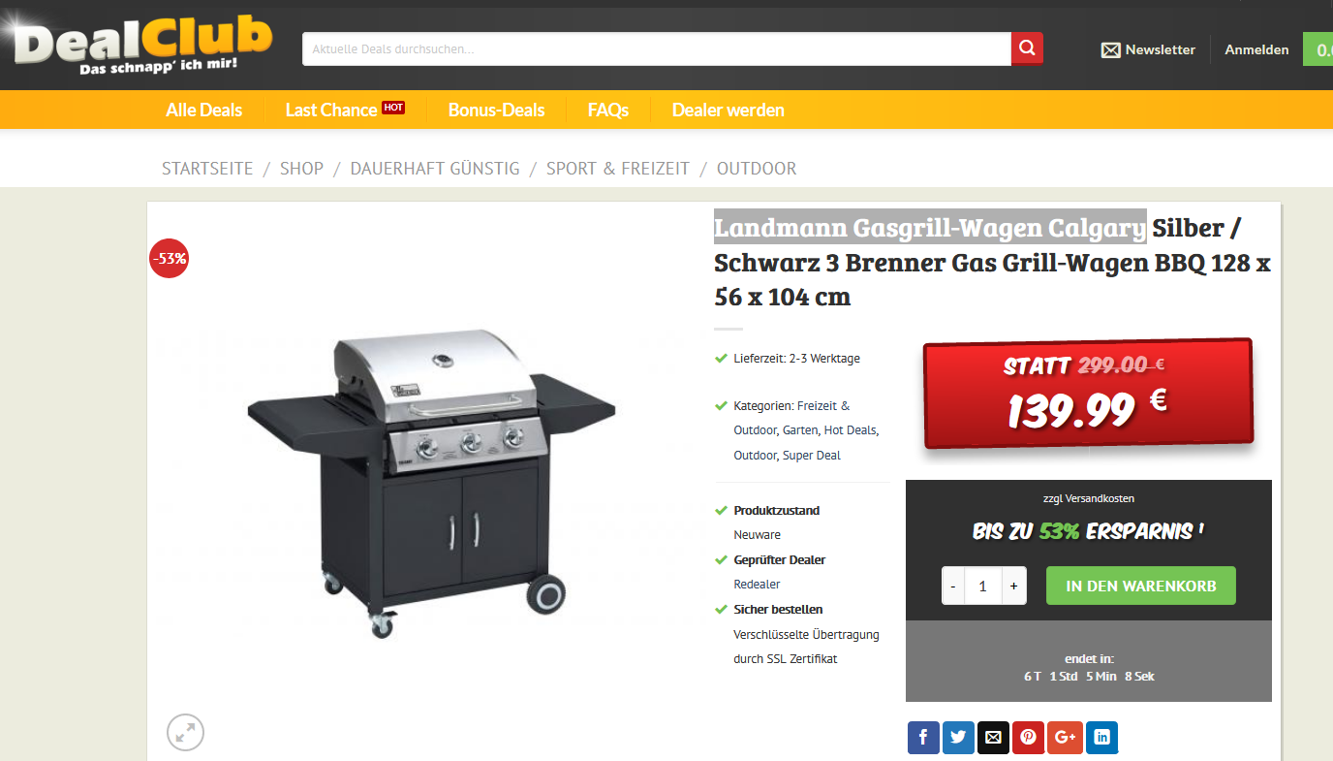This screenshot has width=1333, height=761.
Task: Share product on Facebook
Action: point(923,738)
